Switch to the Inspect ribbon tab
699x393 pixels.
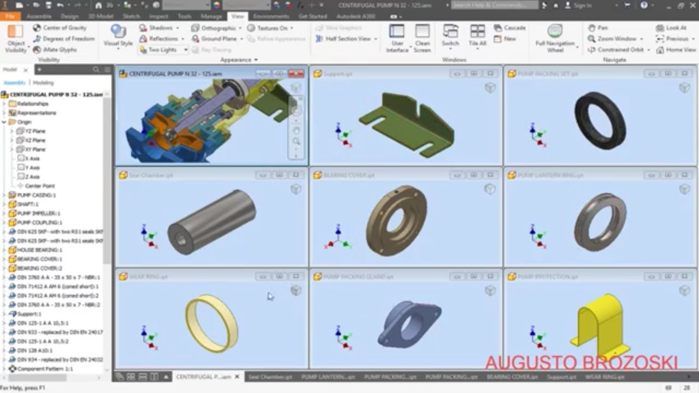coord(159,16)
